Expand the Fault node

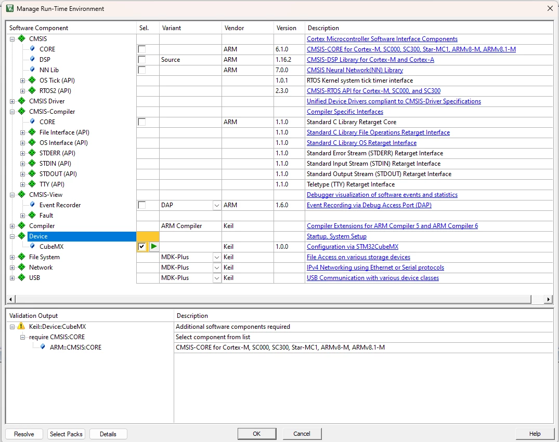(22, 216)
